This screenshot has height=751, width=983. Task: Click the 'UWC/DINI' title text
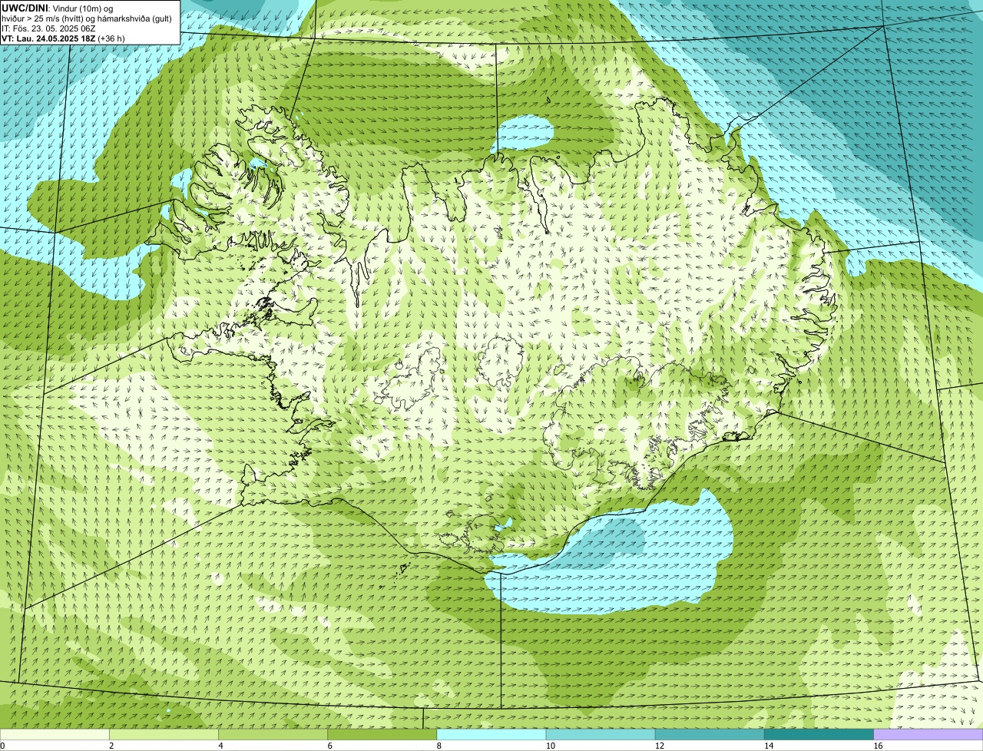[25, 8]
